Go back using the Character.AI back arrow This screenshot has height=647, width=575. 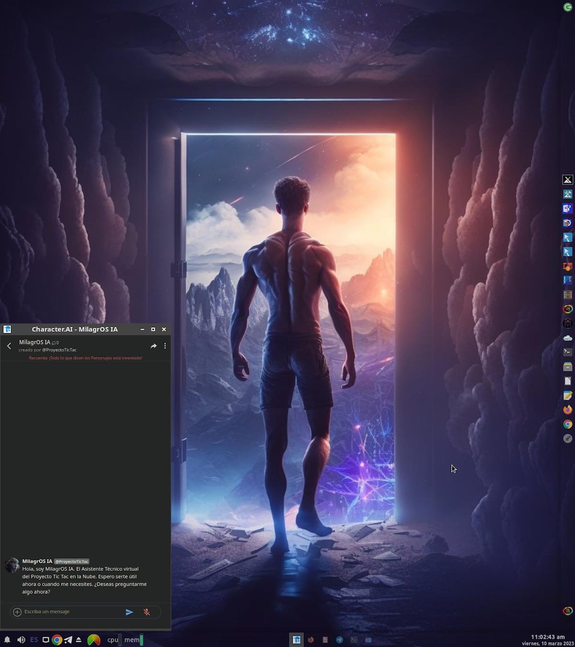click(9, 346)
